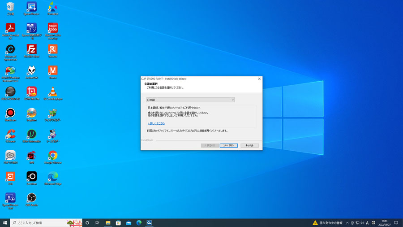Select the Remote desktop shortcut icon
Screen dimensions: 403x227
click(x=53, y=51)
